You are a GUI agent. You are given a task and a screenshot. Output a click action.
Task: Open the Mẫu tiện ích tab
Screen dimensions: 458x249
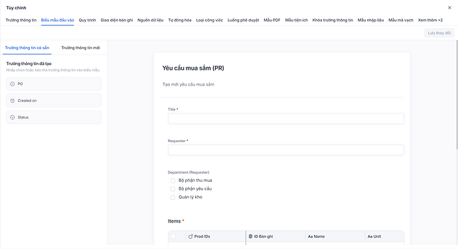[x=297, y=20]
